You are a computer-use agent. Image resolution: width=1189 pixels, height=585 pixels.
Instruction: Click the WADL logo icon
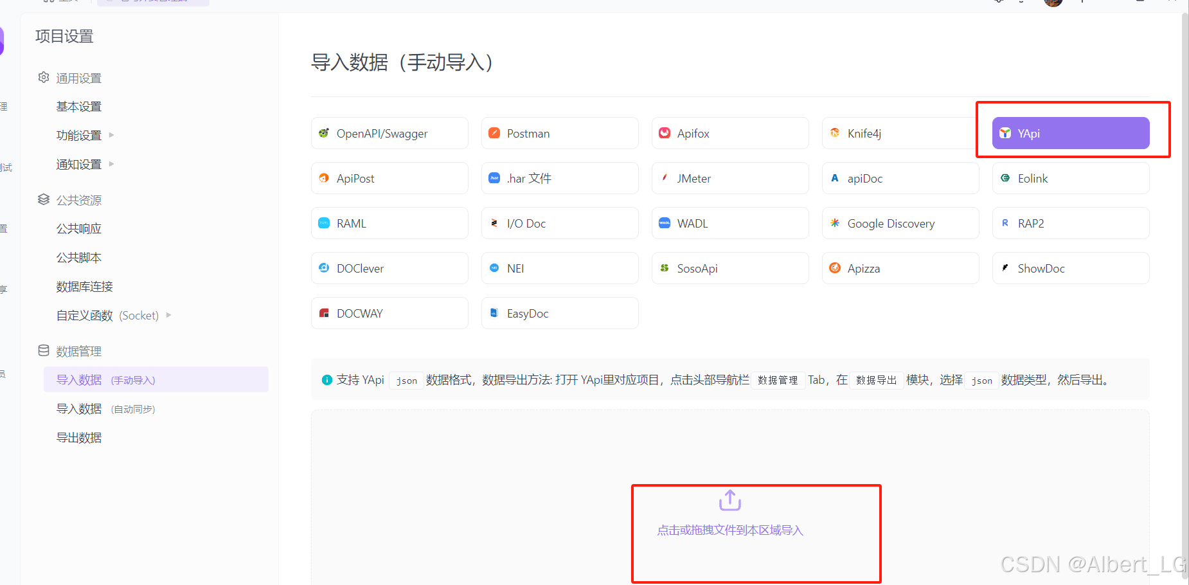(x=665, y=223)
